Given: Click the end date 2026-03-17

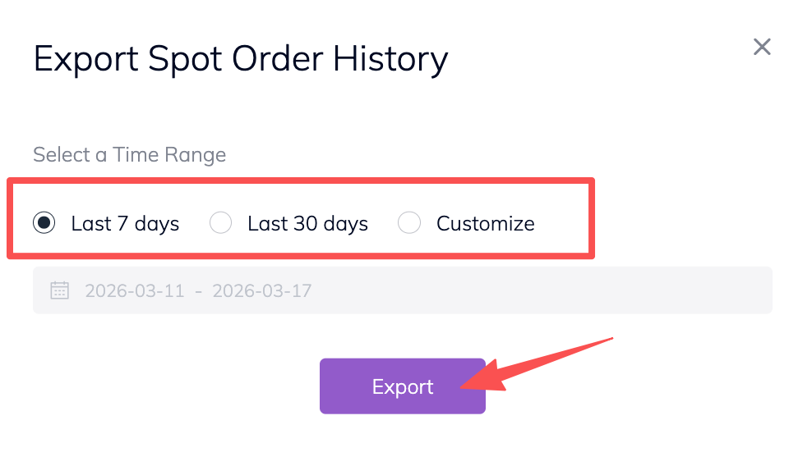Looking at the screenshot, I should (x=262, y=290).
